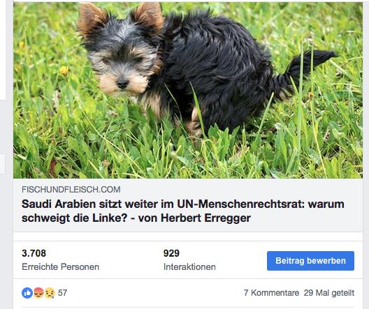369x309 pixels.
Task: Open the FISCHUNDFLEISCH.COM source link
Action: tap(71, 190)
